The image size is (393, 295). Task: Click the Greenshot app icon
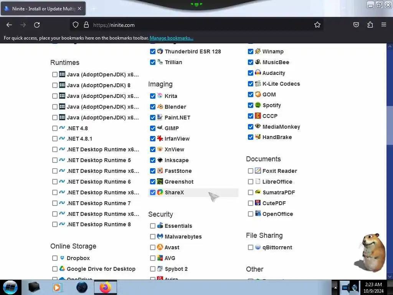[x=160, y=181]
